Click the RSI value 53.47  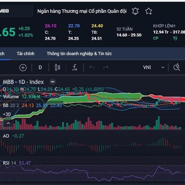tap(25, 163)
